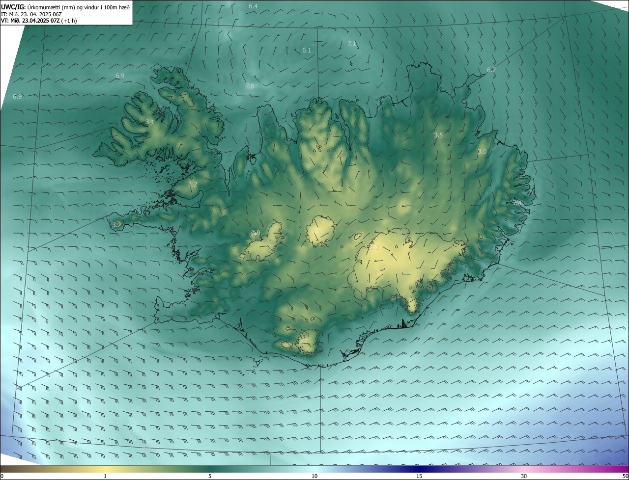Click the 1.2 value on the large glacier

(x=374, y=248)
